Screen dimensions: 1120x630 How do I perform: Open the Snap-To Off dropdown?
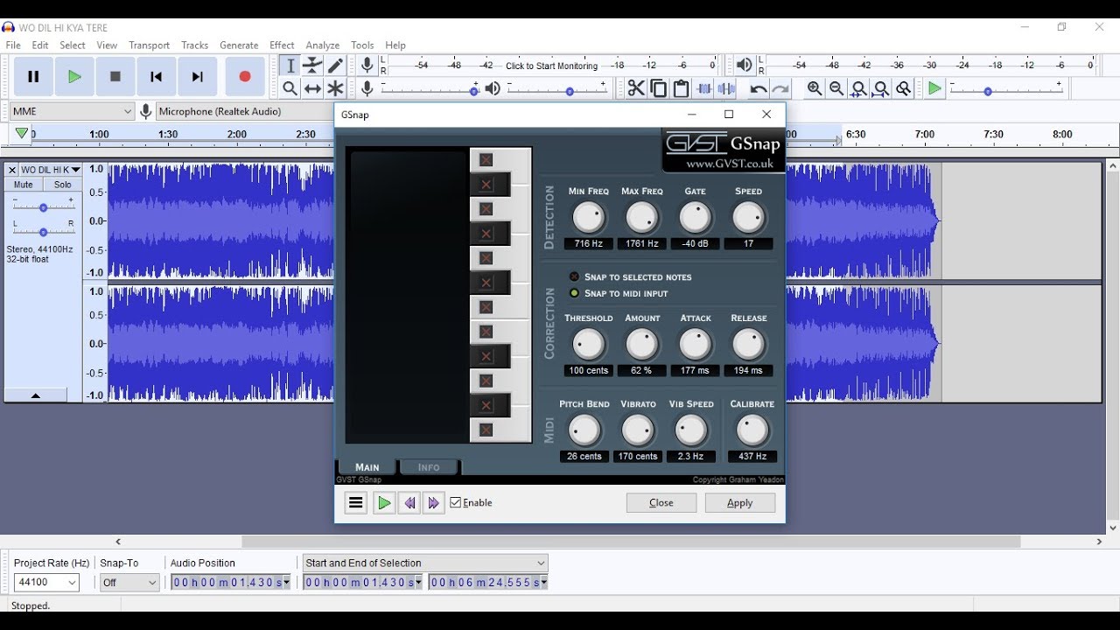(129, 582)
